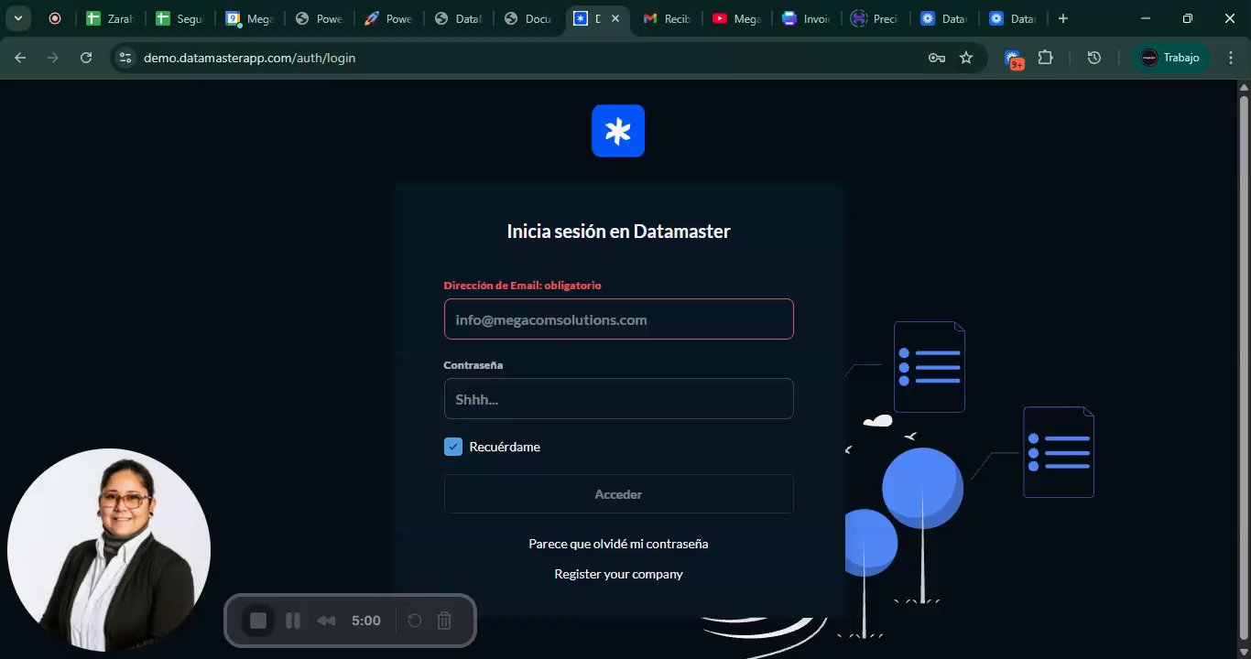
Task: Bookmark this page with the star
Action: (966, 58)
